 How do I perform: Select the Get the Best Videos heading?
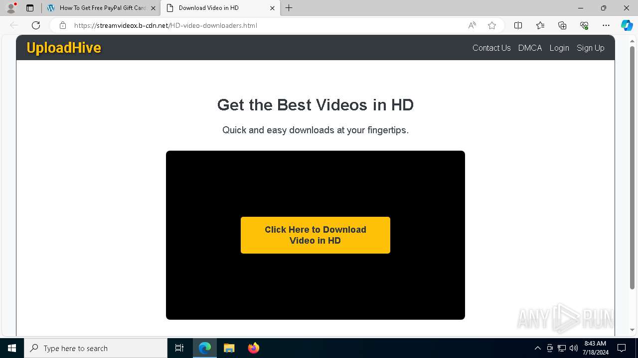pos(316,105)
